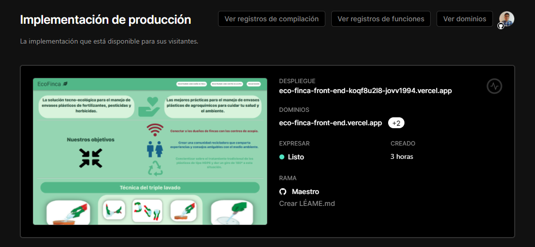Open the eco-finca-front-end-koqf8u2l8 deployment URL
Screen dimensions: 535x247
click(x=365, y=91)
